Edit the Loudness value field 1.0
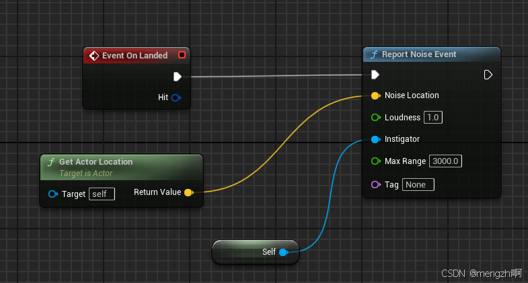 (433, 118)
